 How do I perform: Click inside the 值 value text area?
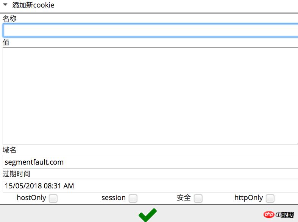pos(150,96)
